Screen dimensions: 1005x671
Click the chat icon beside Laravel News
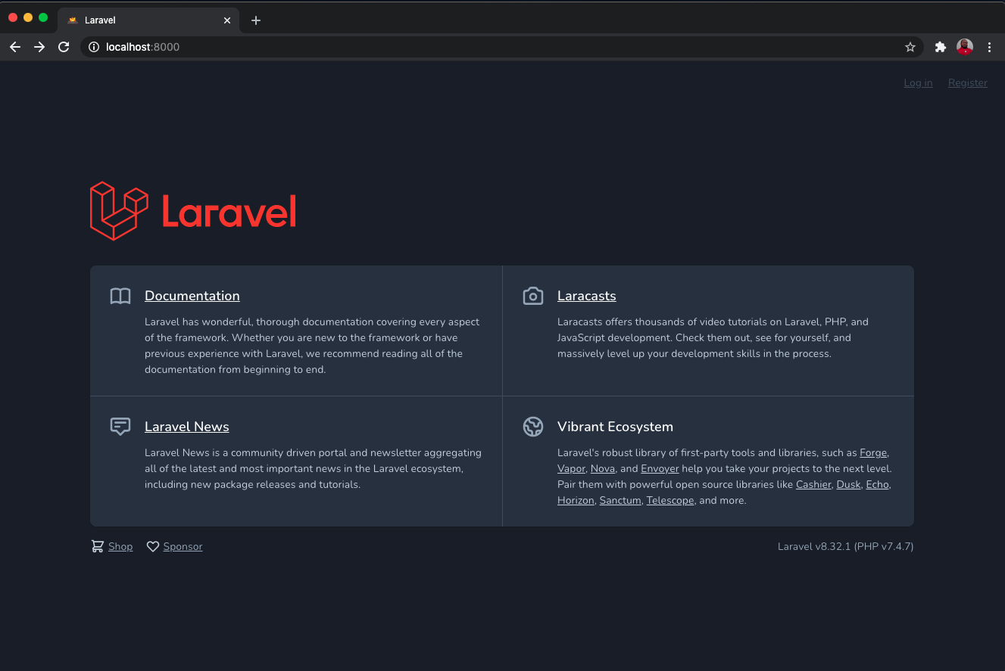(x=120, y=427)
